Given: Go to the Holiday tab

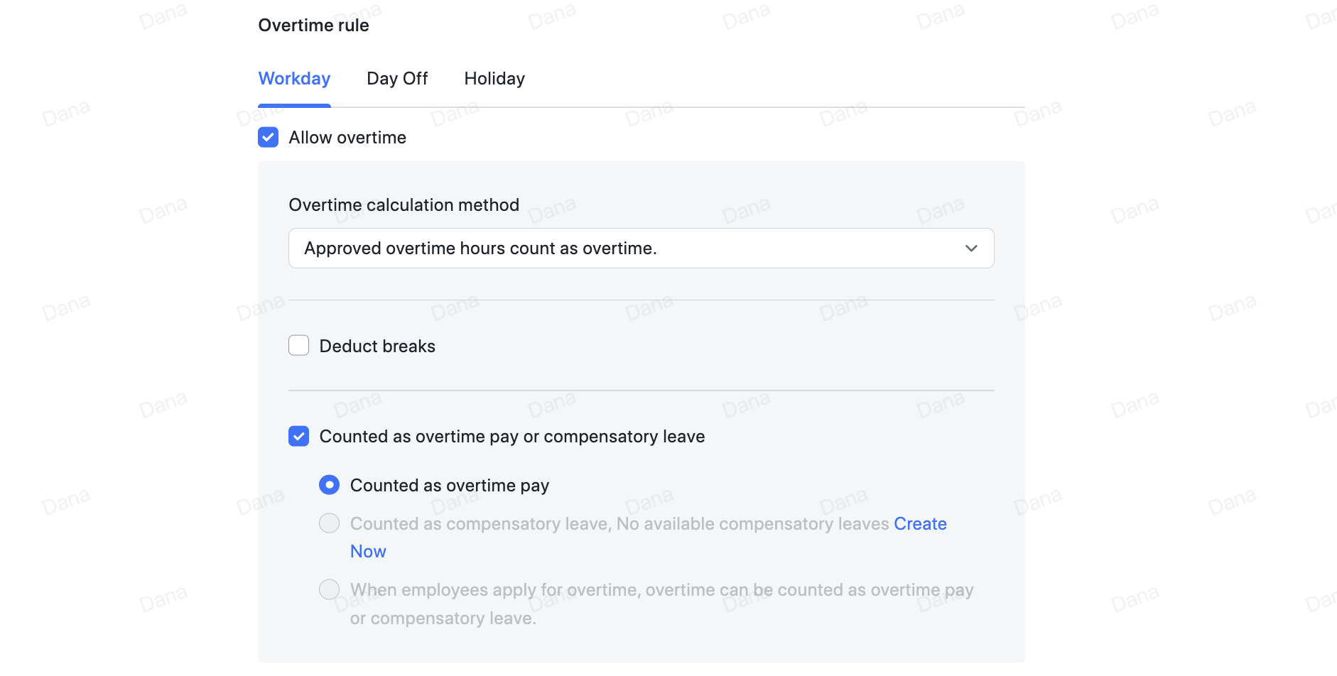Looking at the screenshot, I should pos(494,79).
